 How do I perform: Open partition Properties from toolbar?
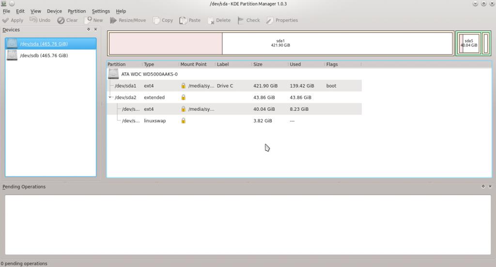270,20
